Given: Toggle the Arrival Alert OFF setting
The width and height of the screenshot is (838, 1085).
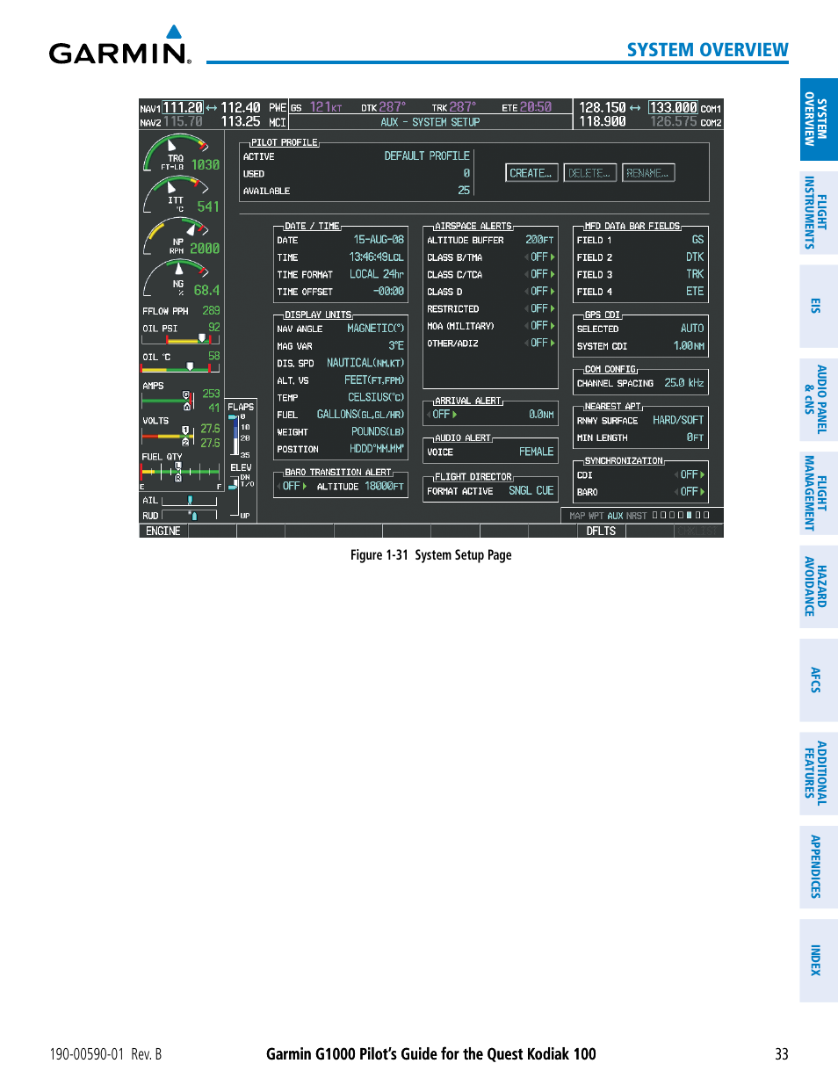Looking at the screenshot, I should pos(443,415).
